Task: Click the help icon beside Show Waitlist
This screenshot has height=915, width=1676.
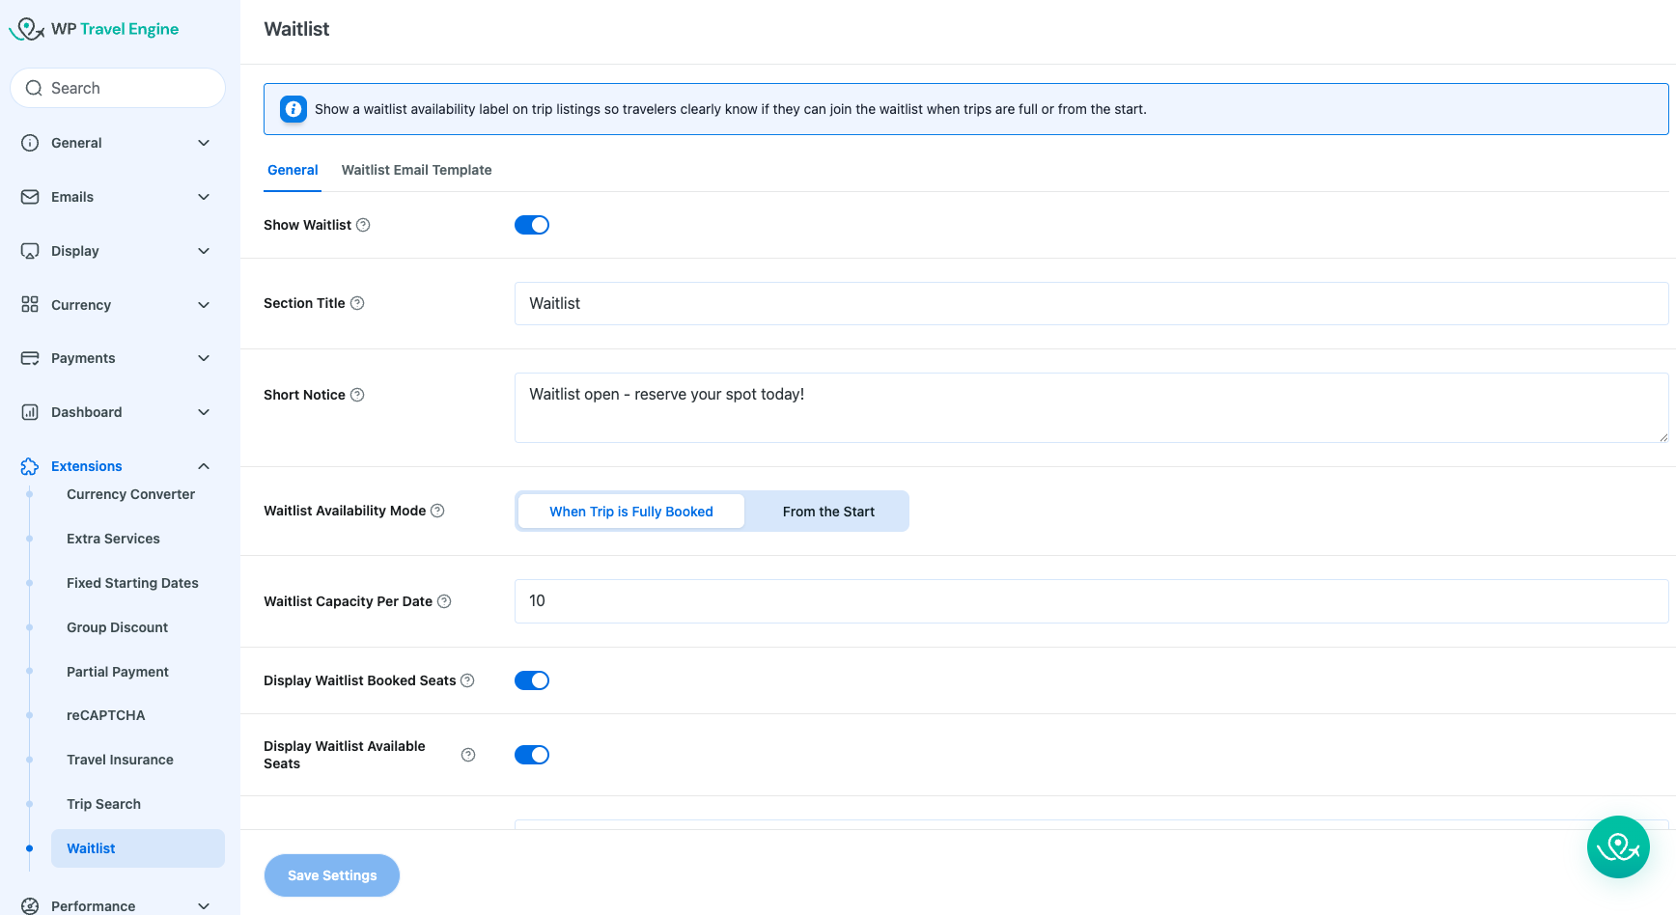Action: coord(363,225)
